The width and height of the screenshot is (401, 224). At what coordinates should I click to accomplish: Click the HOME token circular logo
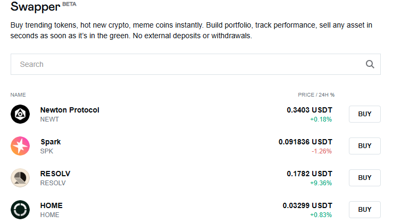pyautogui.click(x=20, y=210)
